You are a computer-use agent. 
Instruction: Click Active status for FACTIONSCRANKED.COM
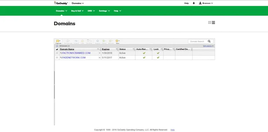[x=122, y=53]
